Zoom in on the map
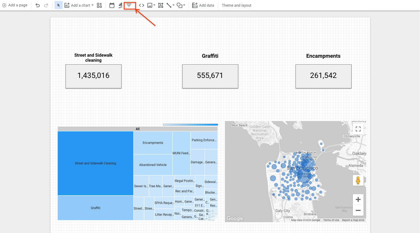Viewport: 420px width, 233px height. tap(358, 199)
